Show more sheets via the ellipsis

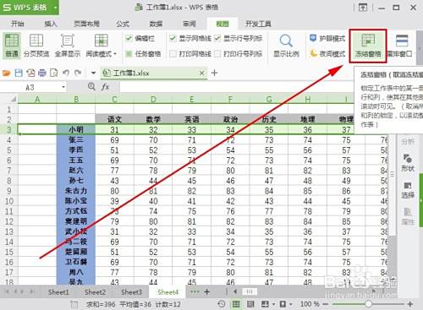[195, 291]
